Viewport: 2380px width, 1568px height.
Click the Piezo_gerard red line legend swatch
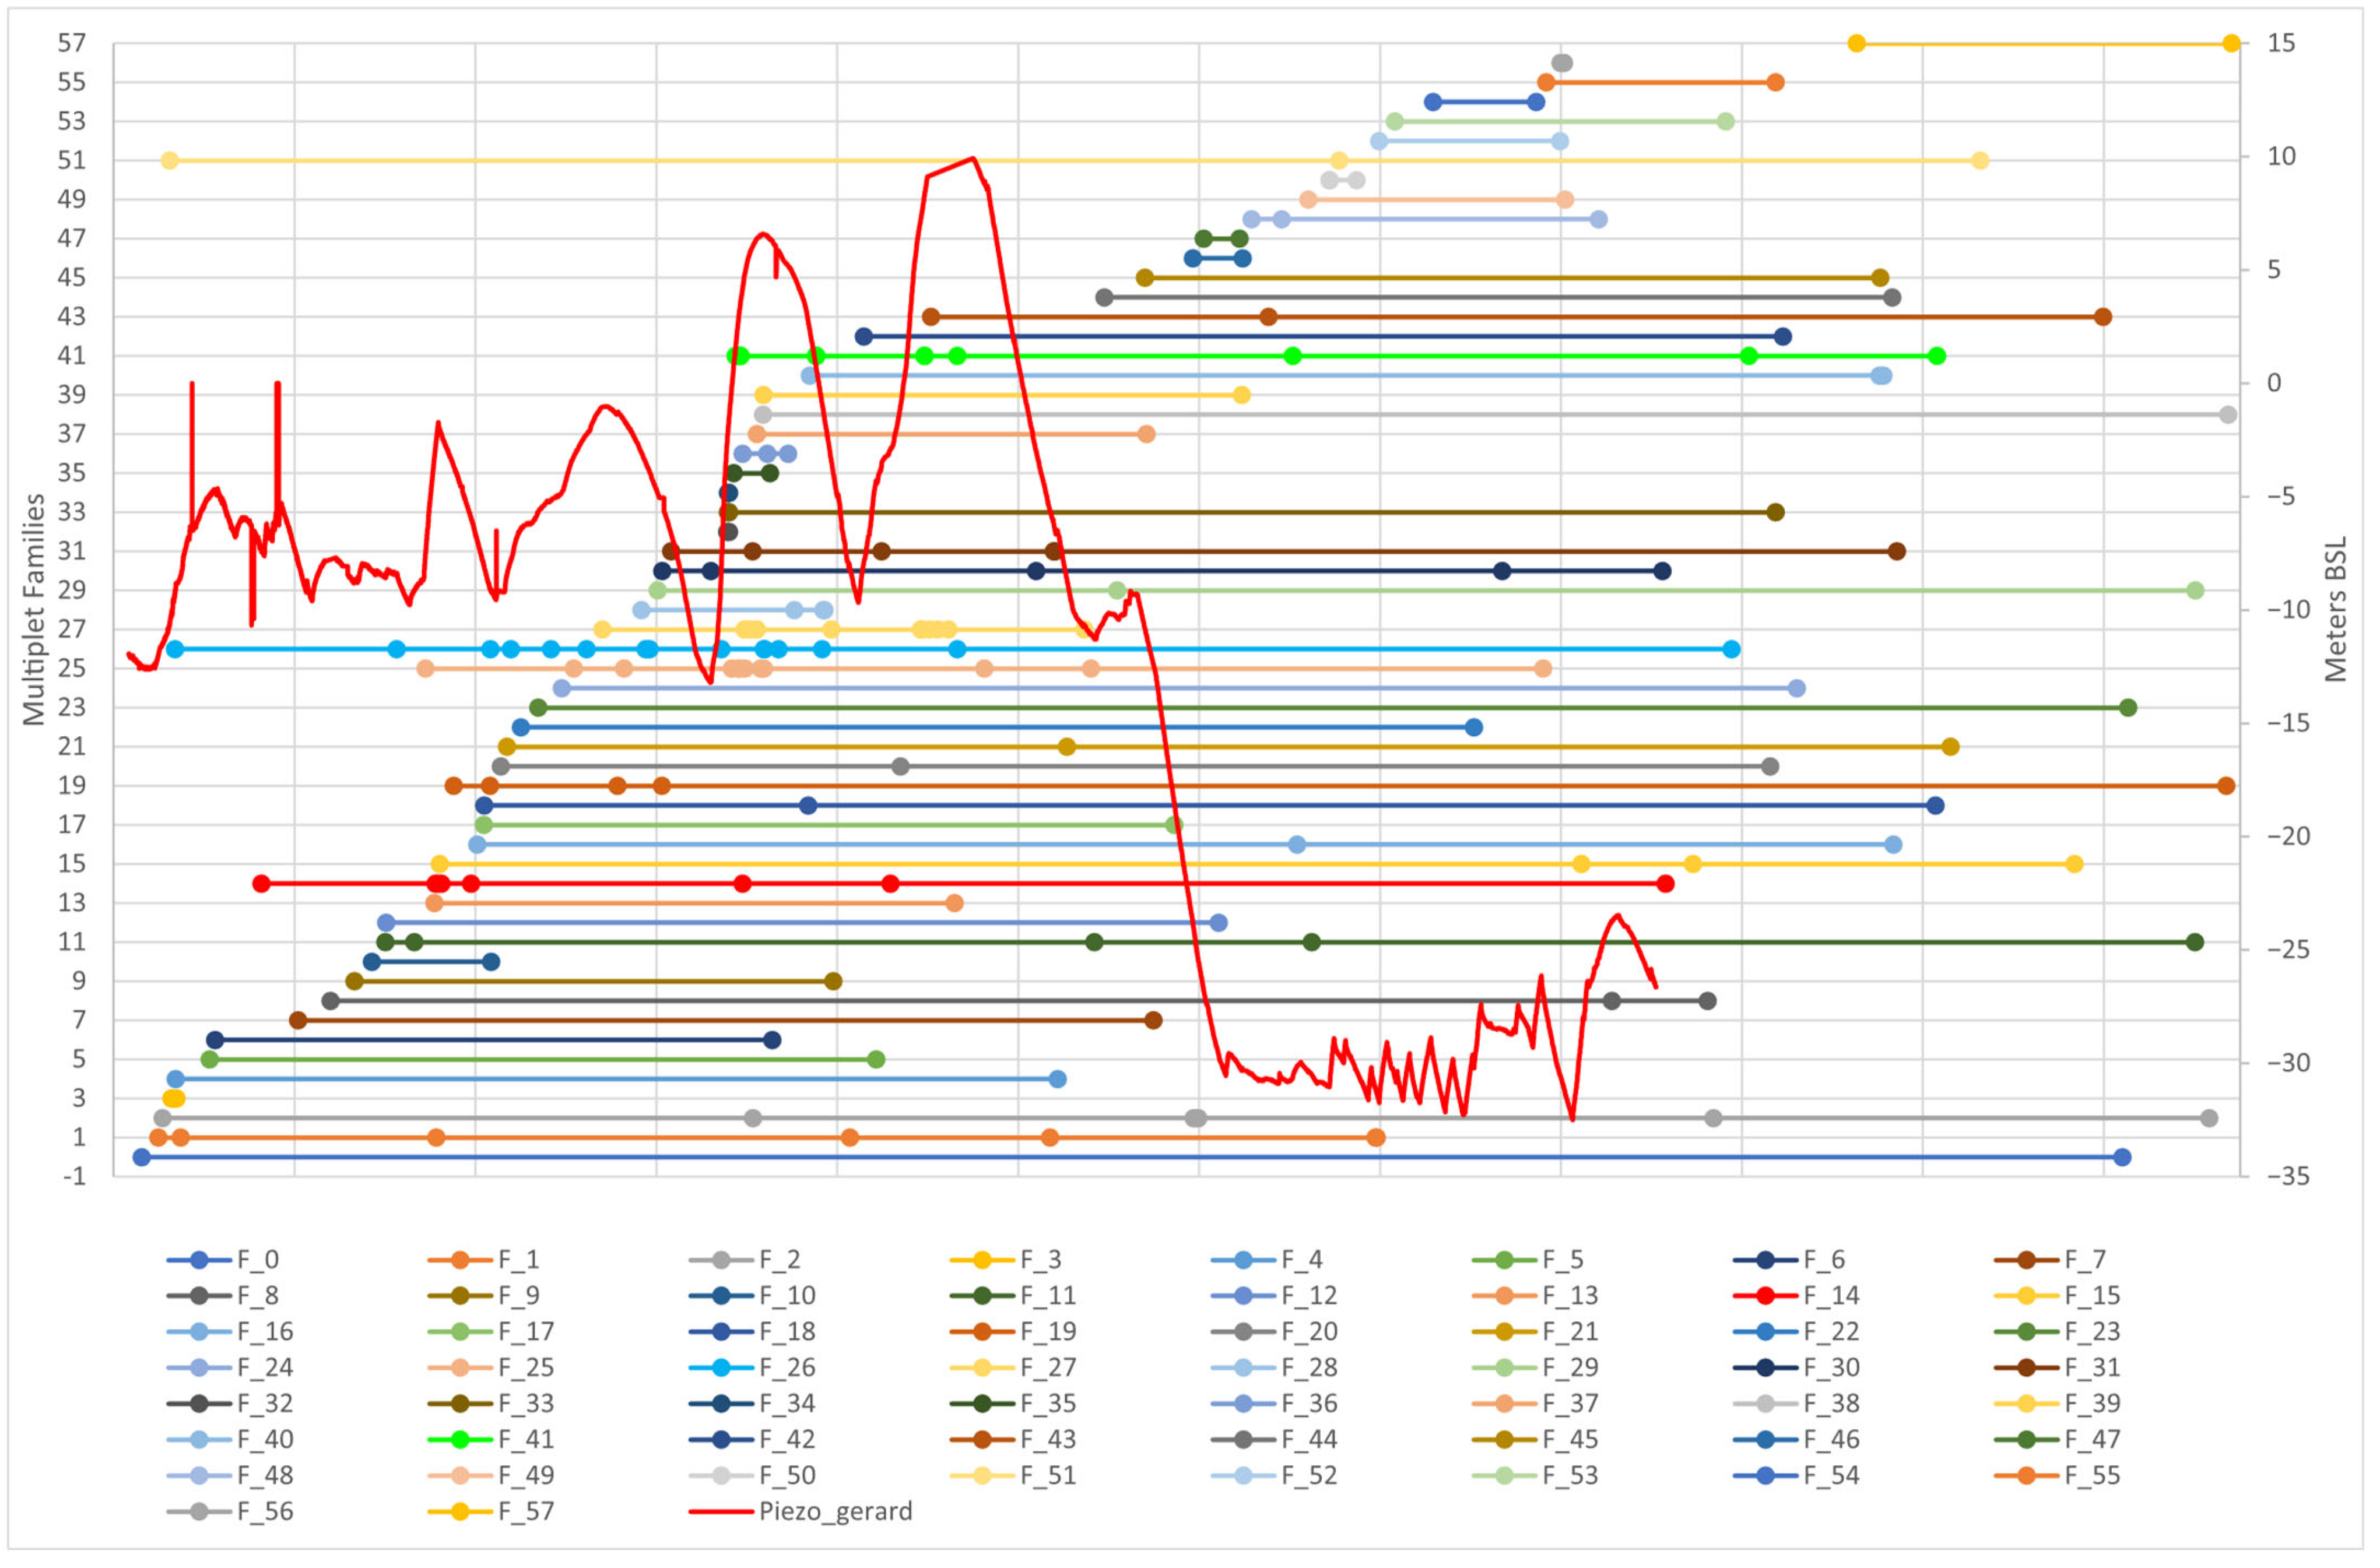click(721, 1512)
